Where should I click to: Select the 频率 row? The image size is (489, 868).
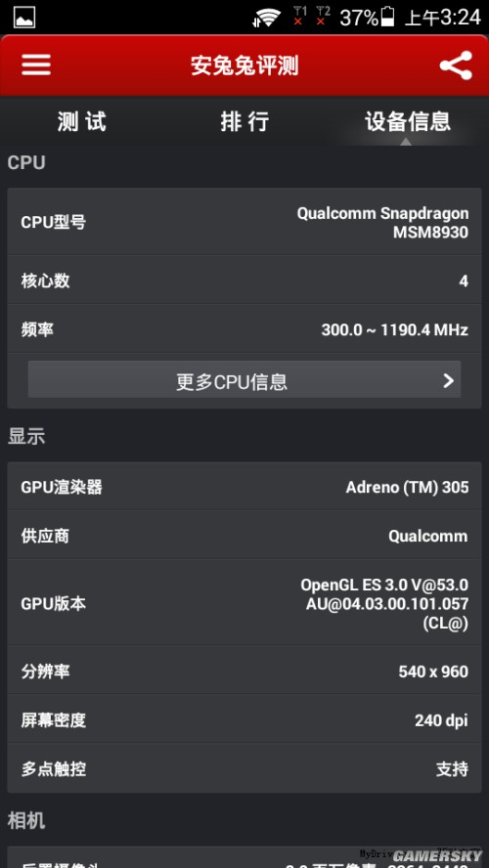click(244, 330)
